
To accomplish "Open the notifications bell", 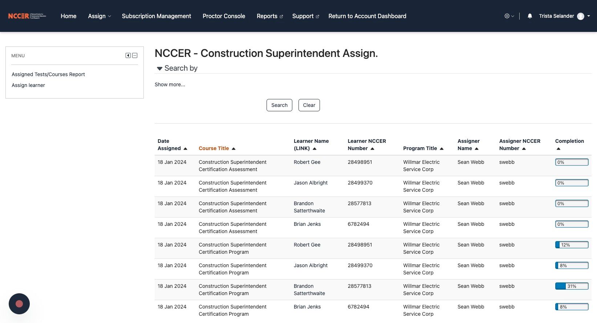I will coord(530,16).
